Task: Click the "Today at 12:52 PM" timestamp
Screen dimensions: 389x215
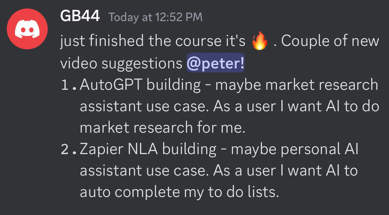Action: (156, 18)
